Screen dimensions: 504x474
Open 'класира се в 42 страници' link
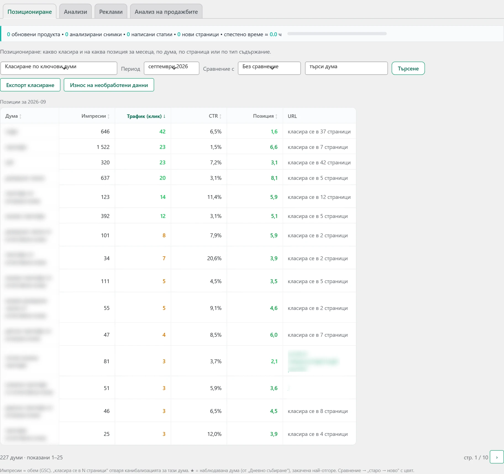coord(319,162)
